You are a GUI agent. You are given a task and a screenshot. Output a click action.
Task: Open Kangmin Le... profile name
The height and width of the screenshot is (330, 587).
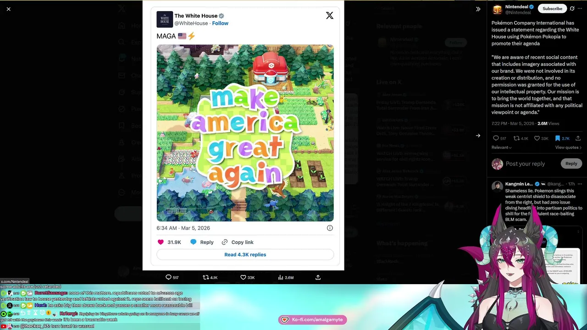[x=519, y=184]
